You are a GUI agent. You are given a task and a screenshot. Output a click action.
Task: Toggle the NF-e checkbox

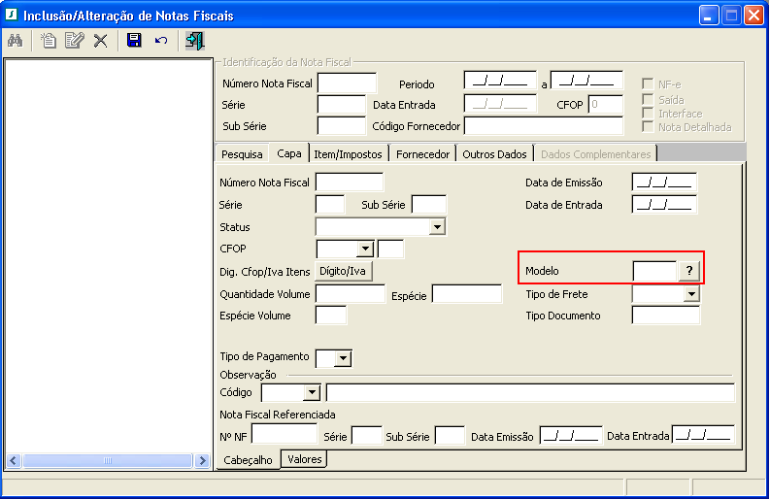[648, 84]
